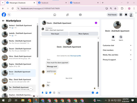Click the back arrow beside Marketplace

3,21
